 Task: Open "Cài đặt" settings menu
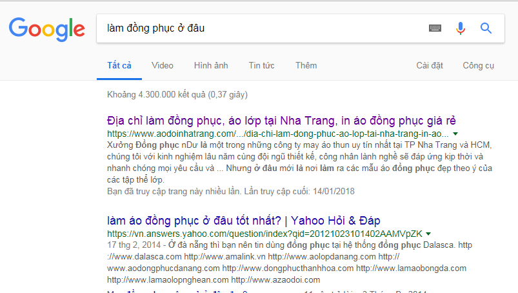click(430, 65)
